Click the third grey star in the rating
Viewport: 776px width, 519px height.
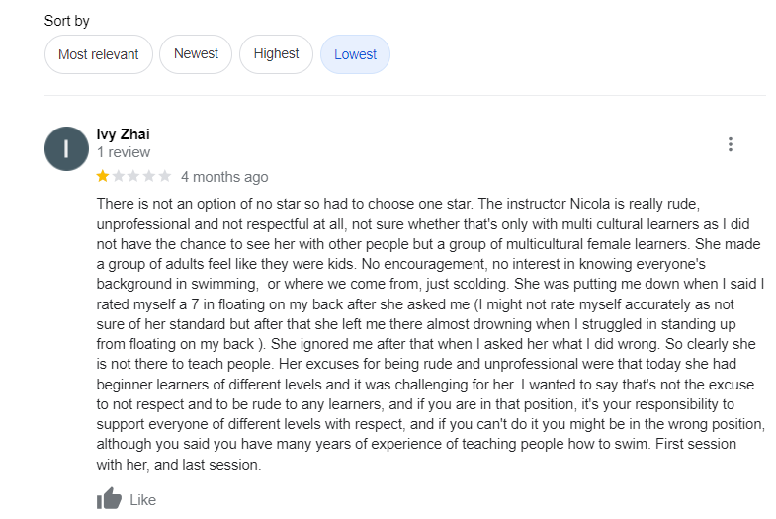(x=133, y=176)
